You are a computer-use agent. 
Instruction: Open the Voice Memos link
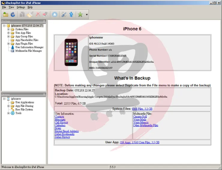point(141,123)
